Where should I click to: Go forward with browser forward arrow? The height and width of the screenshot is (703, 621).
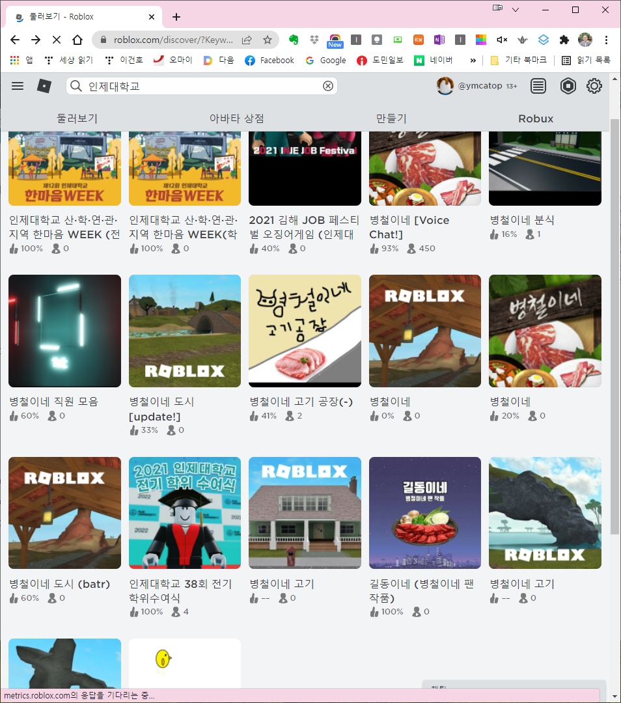tap(36, 40)
